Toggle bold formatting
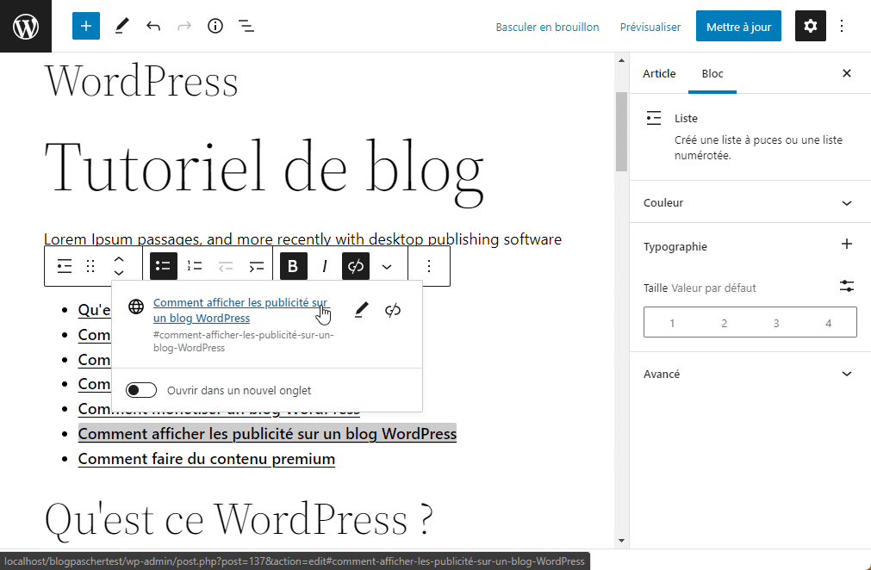The width and height of the screenshot is (871, 570). click(x=293, y=266)
